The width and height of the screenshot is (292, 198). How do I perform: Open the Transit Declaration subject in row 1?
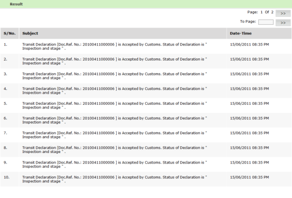(115, 46)
